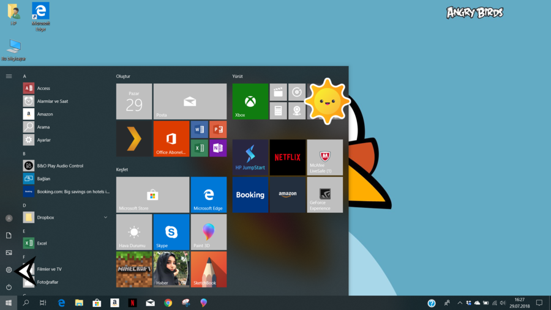Open the user account icon
Viewport: 551px width, 310px height.
click(9, 218)
